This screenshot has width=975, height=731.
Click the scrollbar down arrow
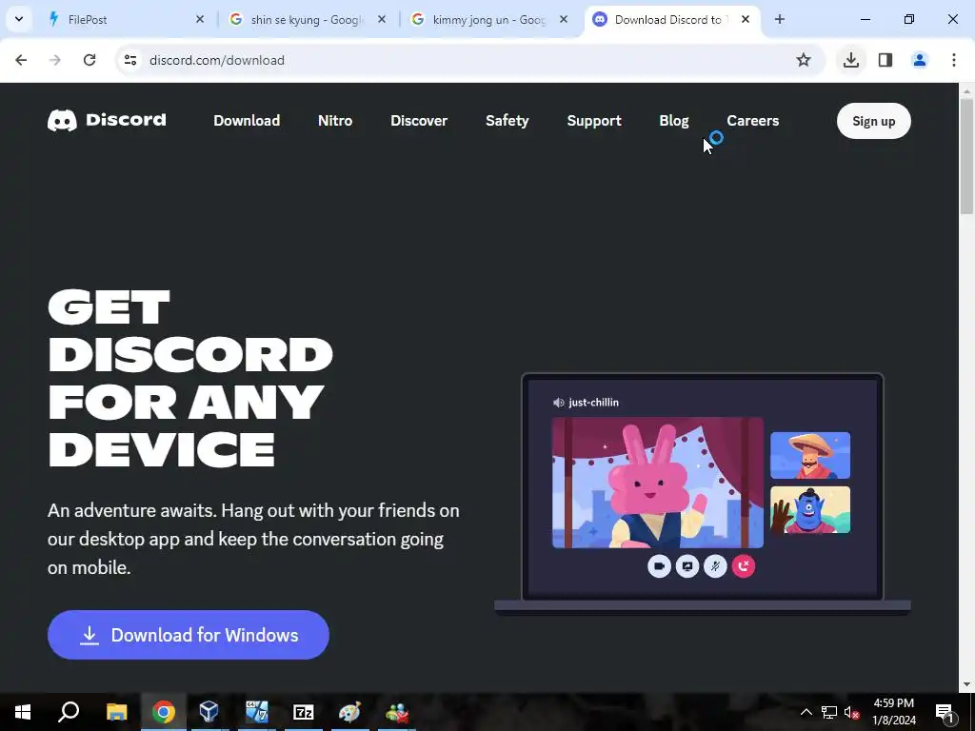(966, 684)
